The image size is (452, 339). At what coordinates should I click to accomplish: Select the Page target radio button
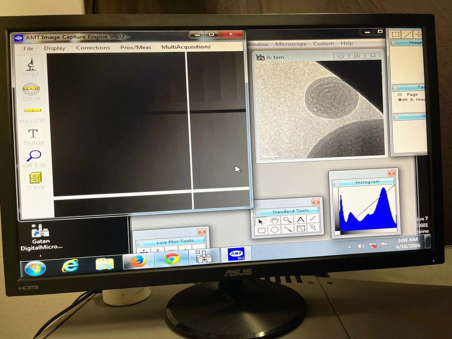(400, 94)
